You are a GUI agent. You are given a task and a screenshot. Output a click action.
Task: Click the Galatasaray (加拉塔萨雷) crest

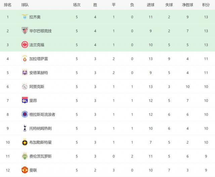point(25,59)
